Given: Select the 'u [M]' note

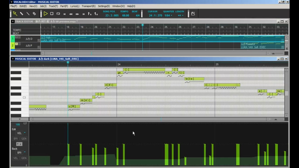Looking at the screenshot, I should pos(74,106).
